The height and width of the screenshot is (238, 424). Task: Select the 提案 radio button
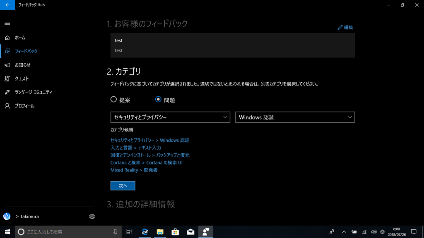pos(113,99)
